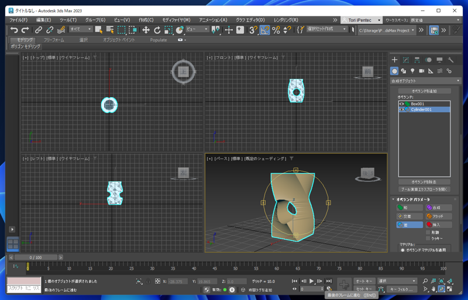Activate the Unlink Selection tool

click(x=50, y=30)
